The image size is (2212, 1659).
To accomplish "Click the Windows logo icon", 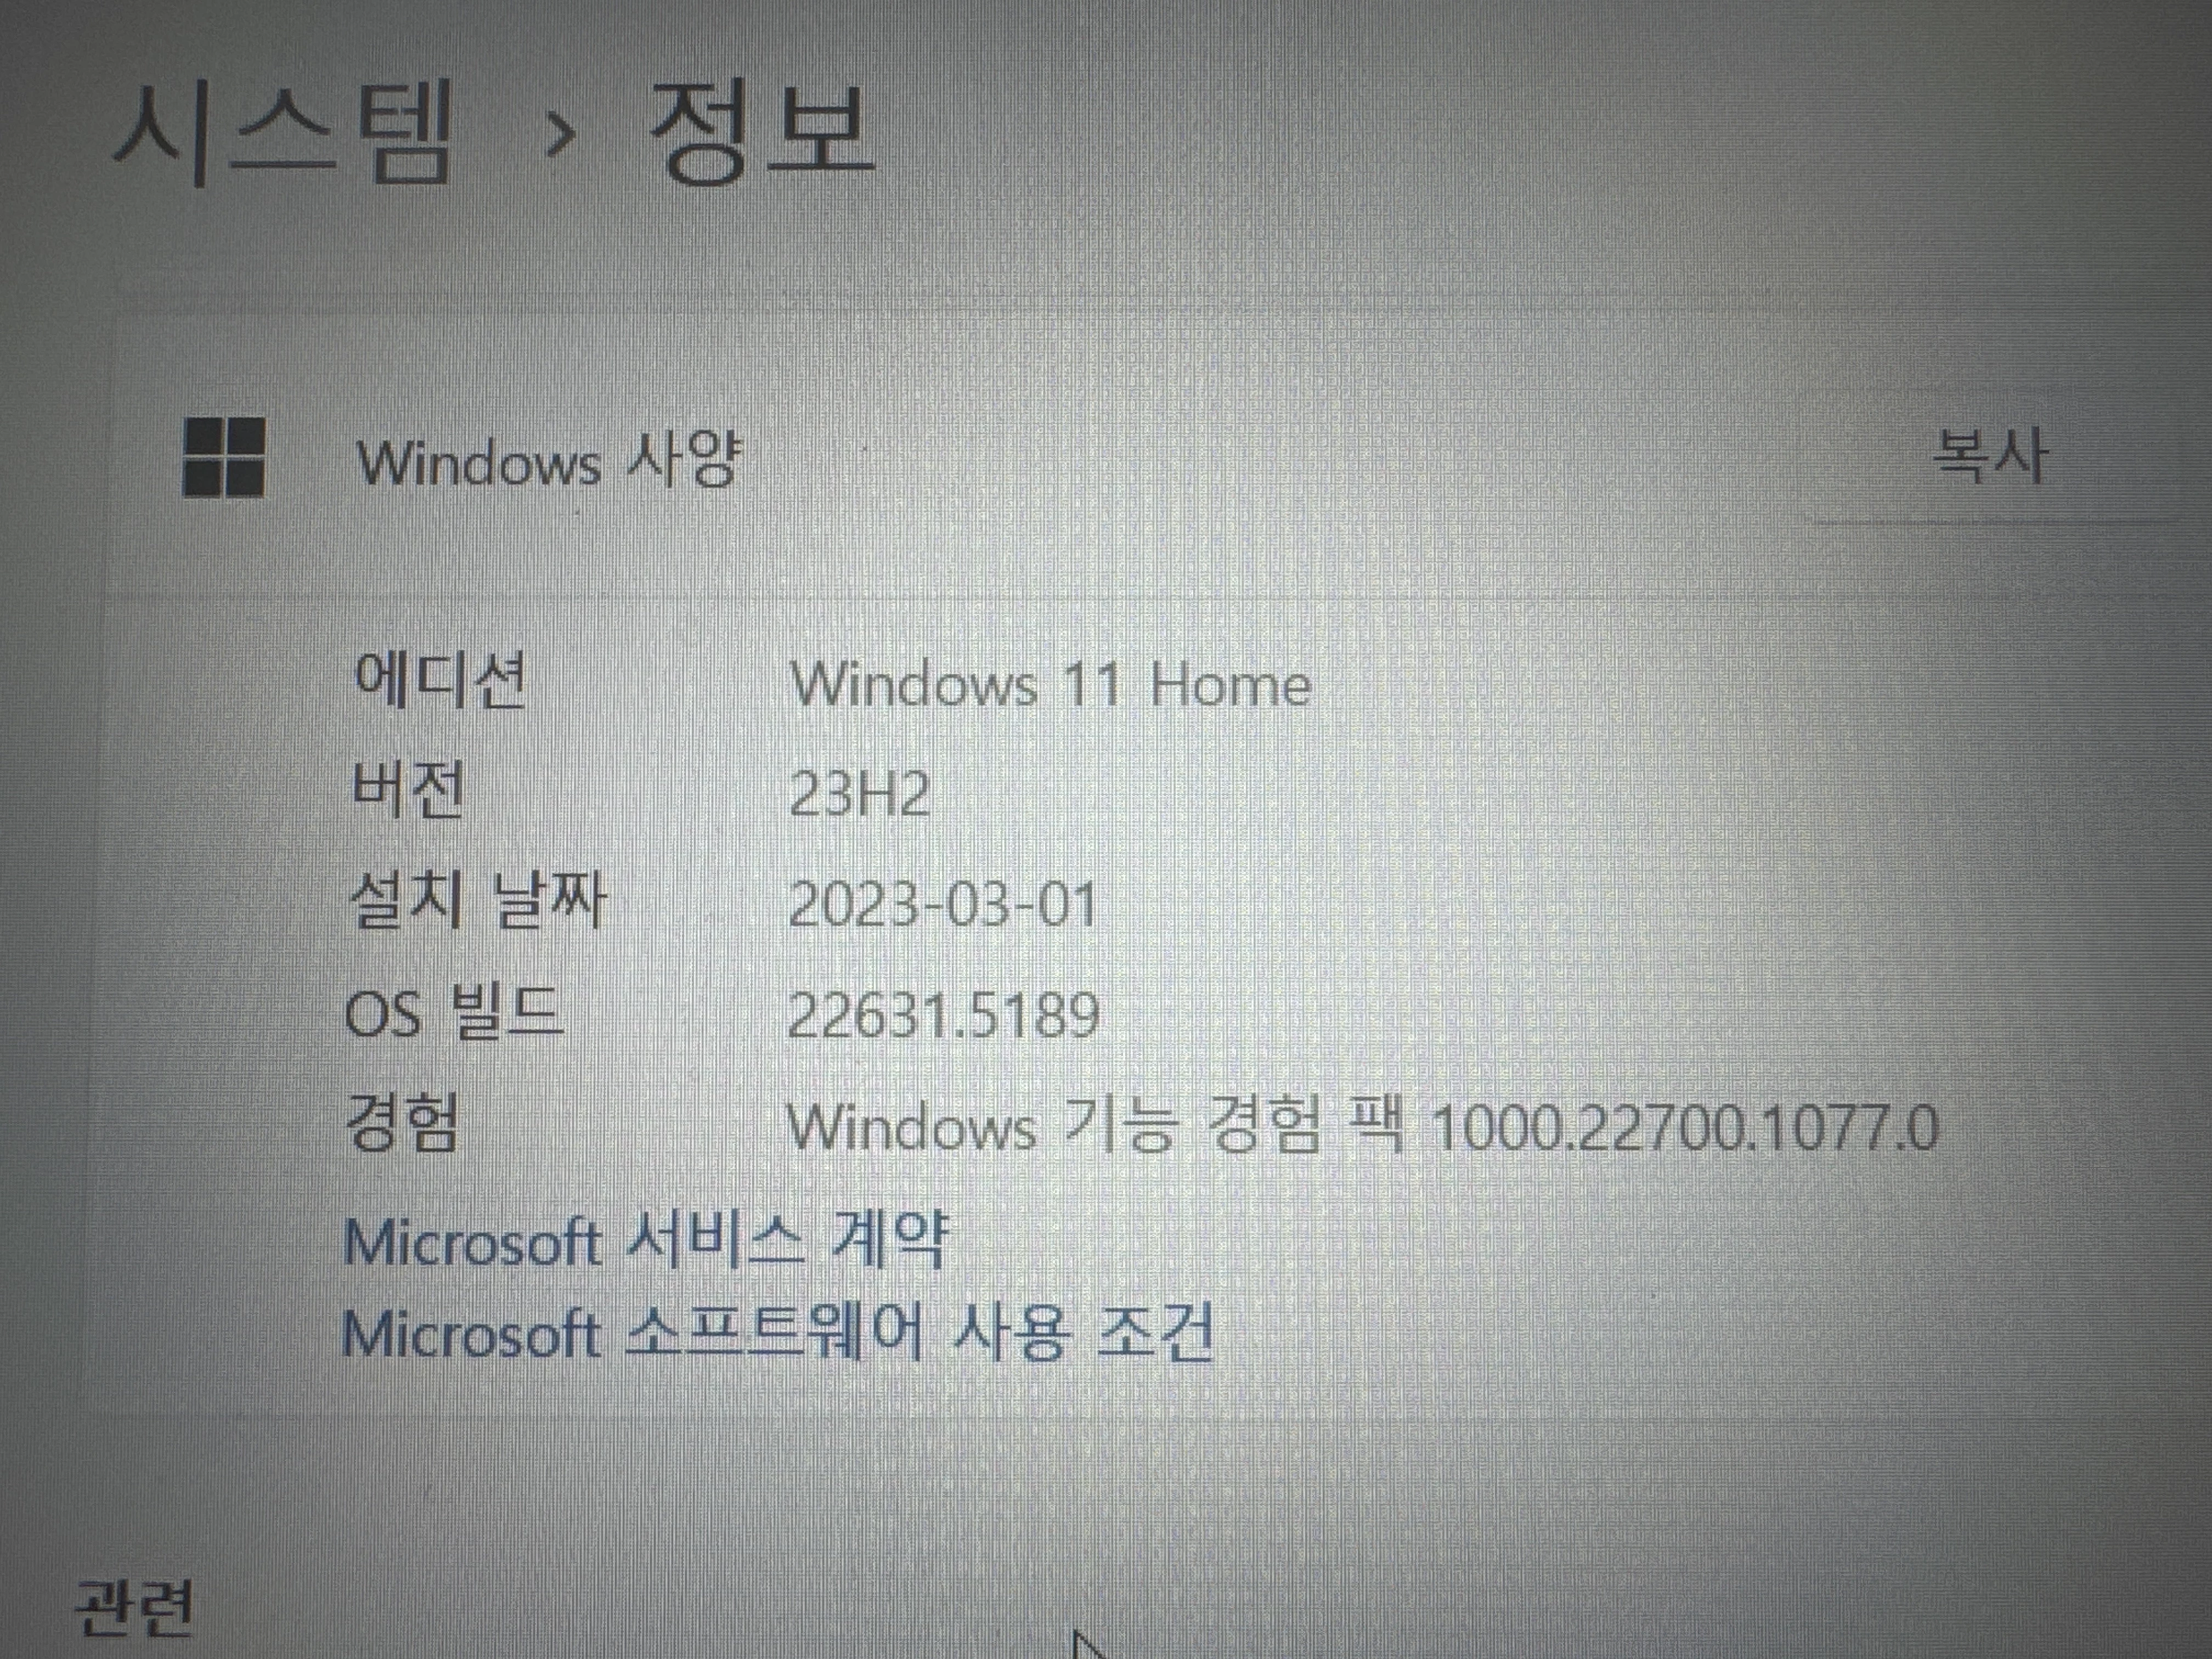I will [x=224, y=457].
